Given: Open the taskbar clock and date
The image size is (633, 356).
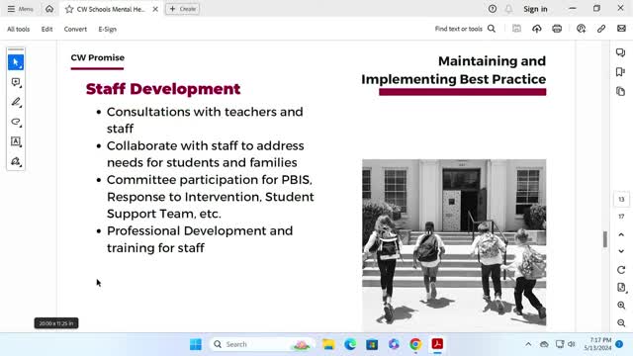Looking at the screenshot, I should pyautogui.click(x=597, y=344).
